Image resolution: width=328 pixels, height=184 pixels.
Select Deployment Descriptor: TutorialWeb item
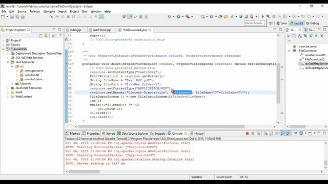pyautogui.click(x=39, y=53)
